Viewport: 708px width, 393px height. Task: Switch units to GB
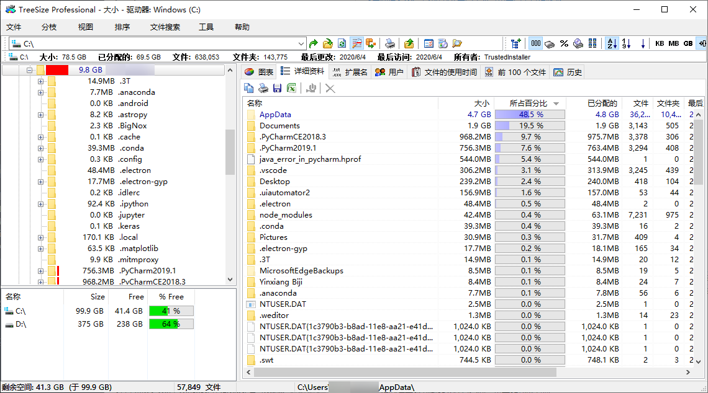688,44
